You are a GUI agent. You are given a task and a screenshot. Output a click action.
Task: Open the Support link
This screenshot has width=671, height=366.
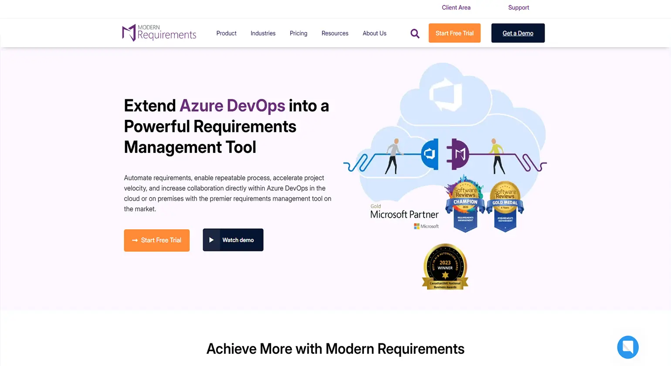[x=518, y=7]
